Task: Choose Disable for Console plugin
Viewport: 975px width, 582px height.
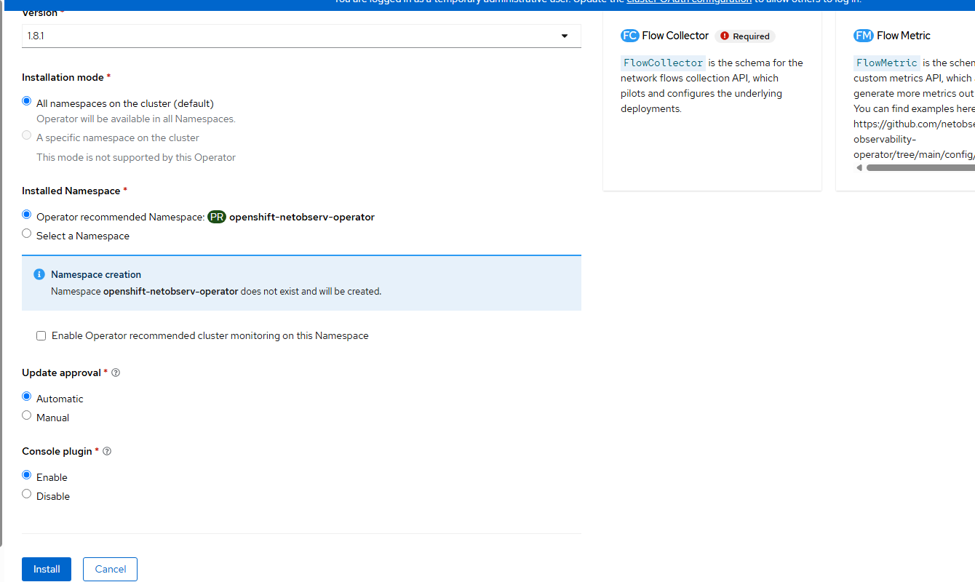Action: point(27,495)
